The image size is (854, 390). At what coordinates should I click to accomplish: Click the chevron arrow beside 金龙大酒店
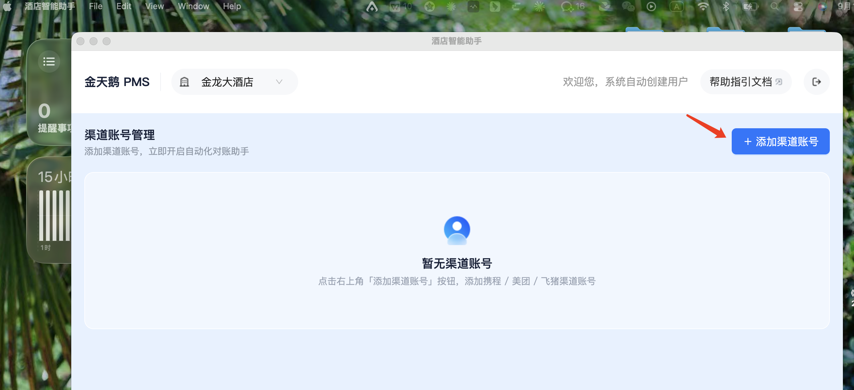coord(279,82)
